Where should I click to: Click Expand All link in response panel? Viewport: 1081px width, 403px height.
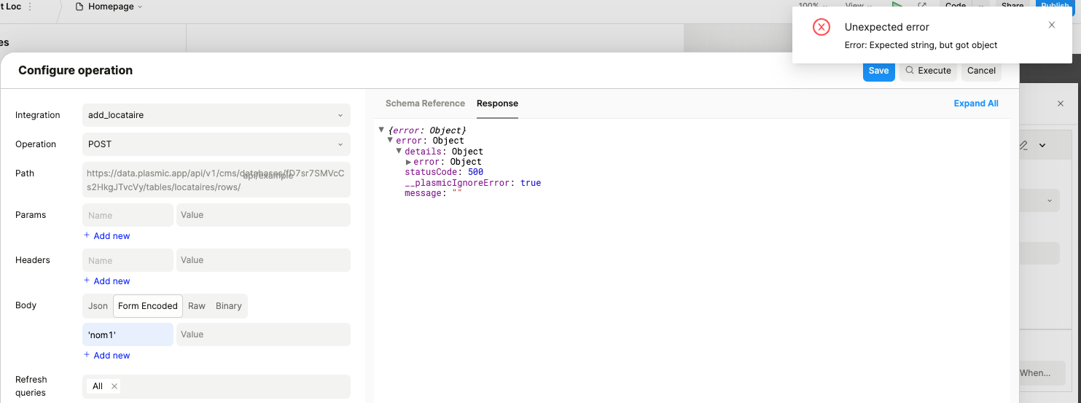975,103
